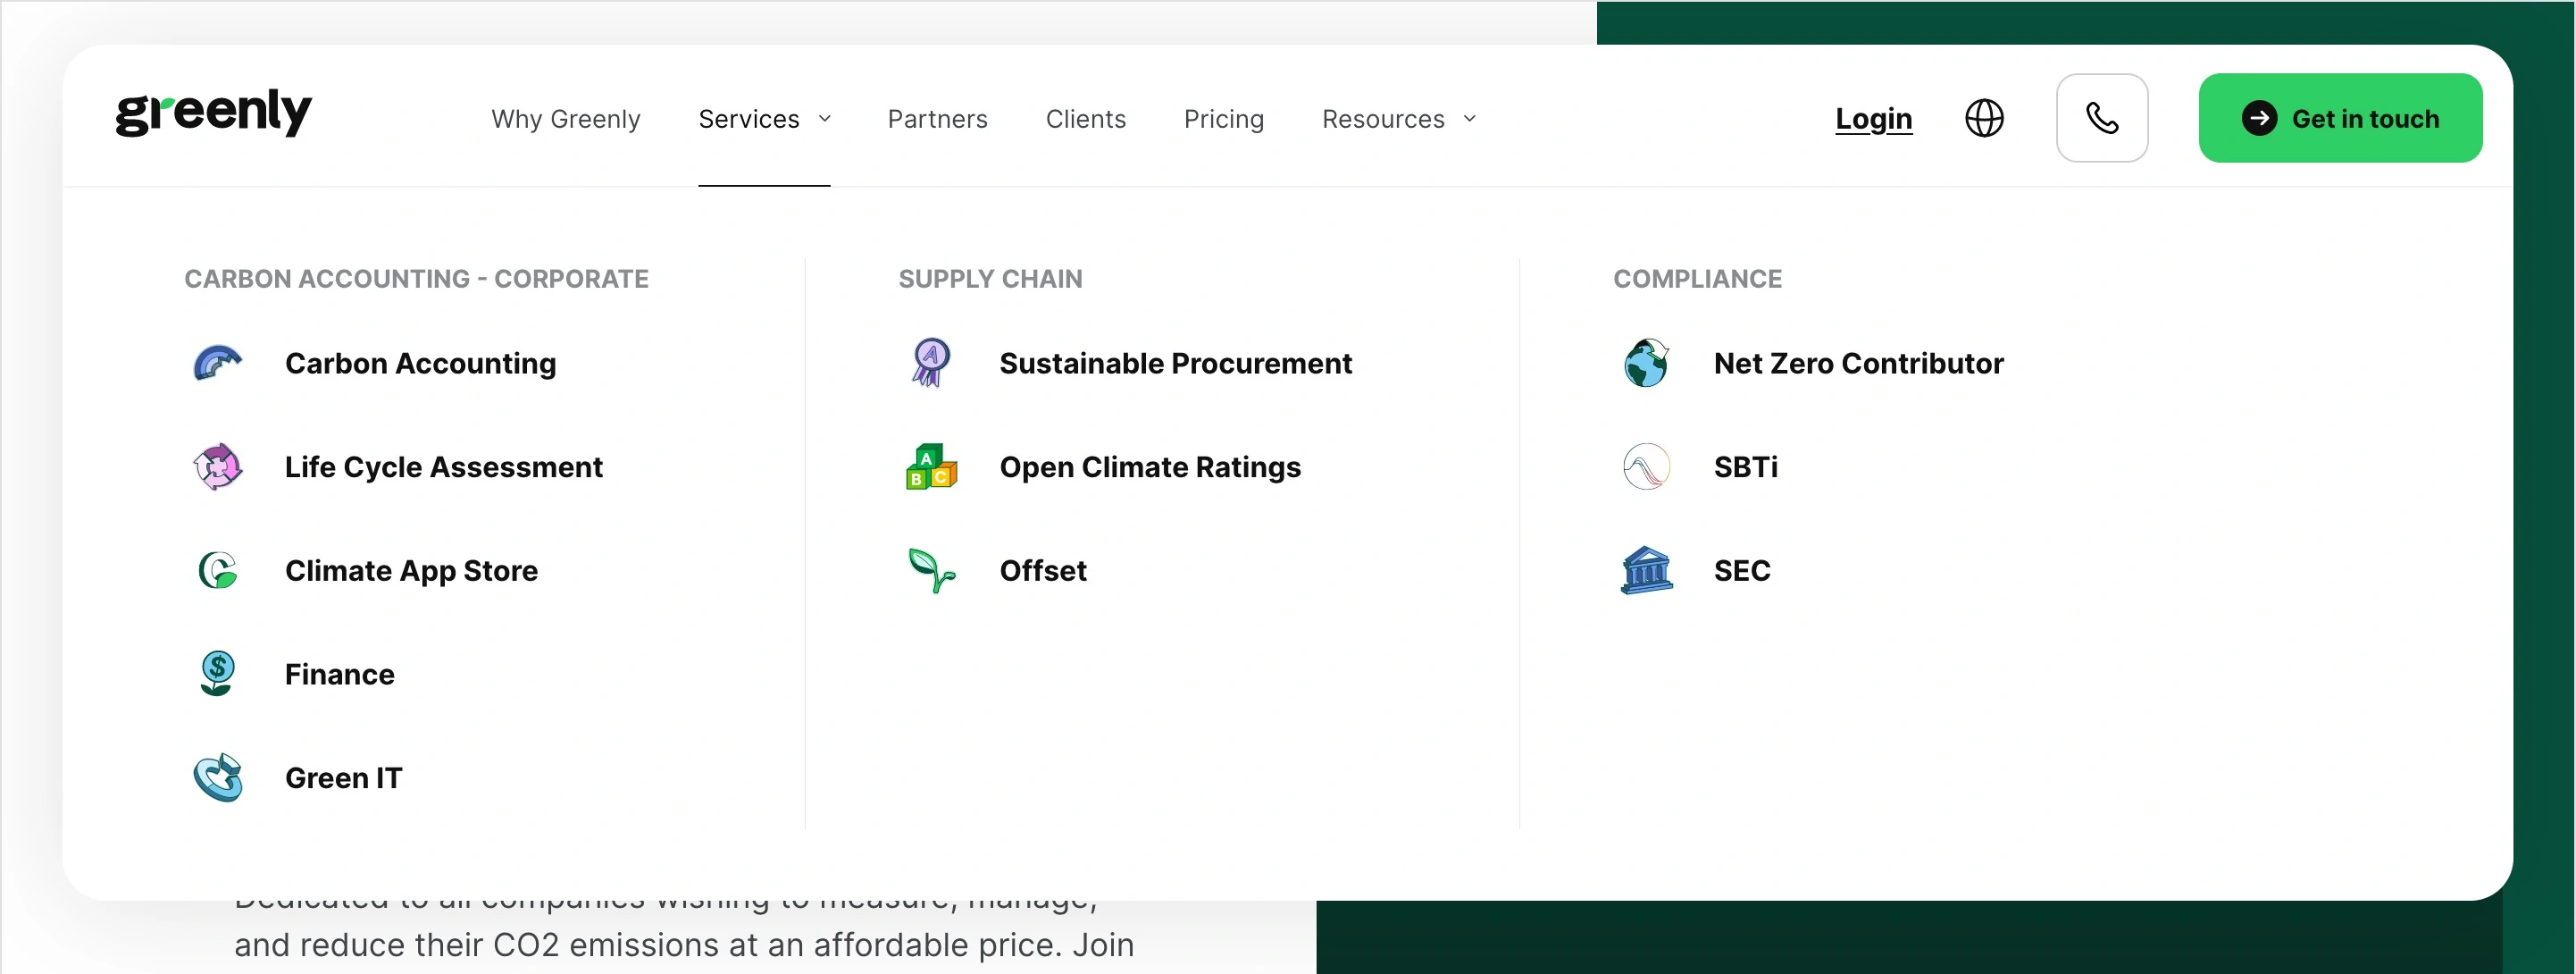Screen dimensions: 2576x974
Task: Click the Services chevron arrow
Action: coord(825,119)
